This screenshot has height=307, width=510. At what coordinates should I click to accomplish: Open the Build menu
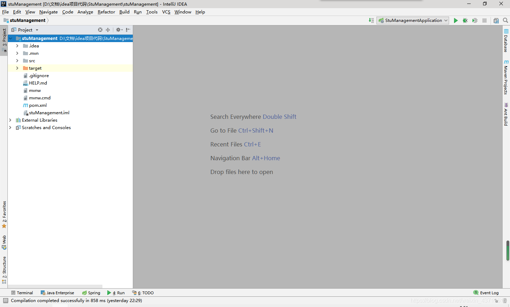[x=124, y=12]
